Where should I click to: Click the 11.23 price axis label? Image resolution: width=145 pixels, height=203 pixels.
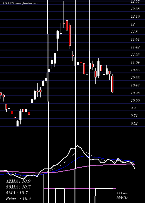coord(135,55)
